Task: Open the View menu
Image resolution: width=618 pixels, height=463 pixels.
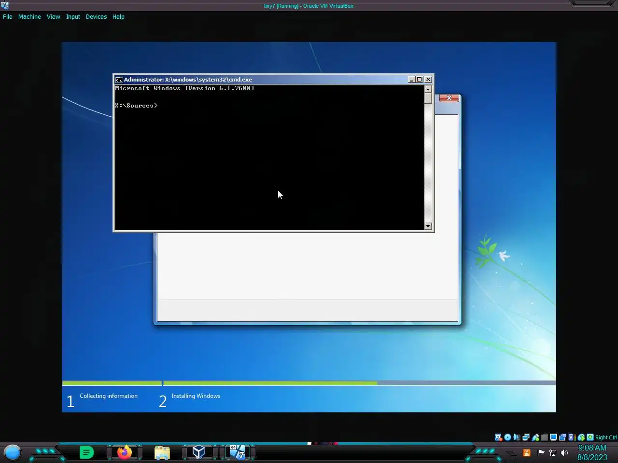Action: 53,16
